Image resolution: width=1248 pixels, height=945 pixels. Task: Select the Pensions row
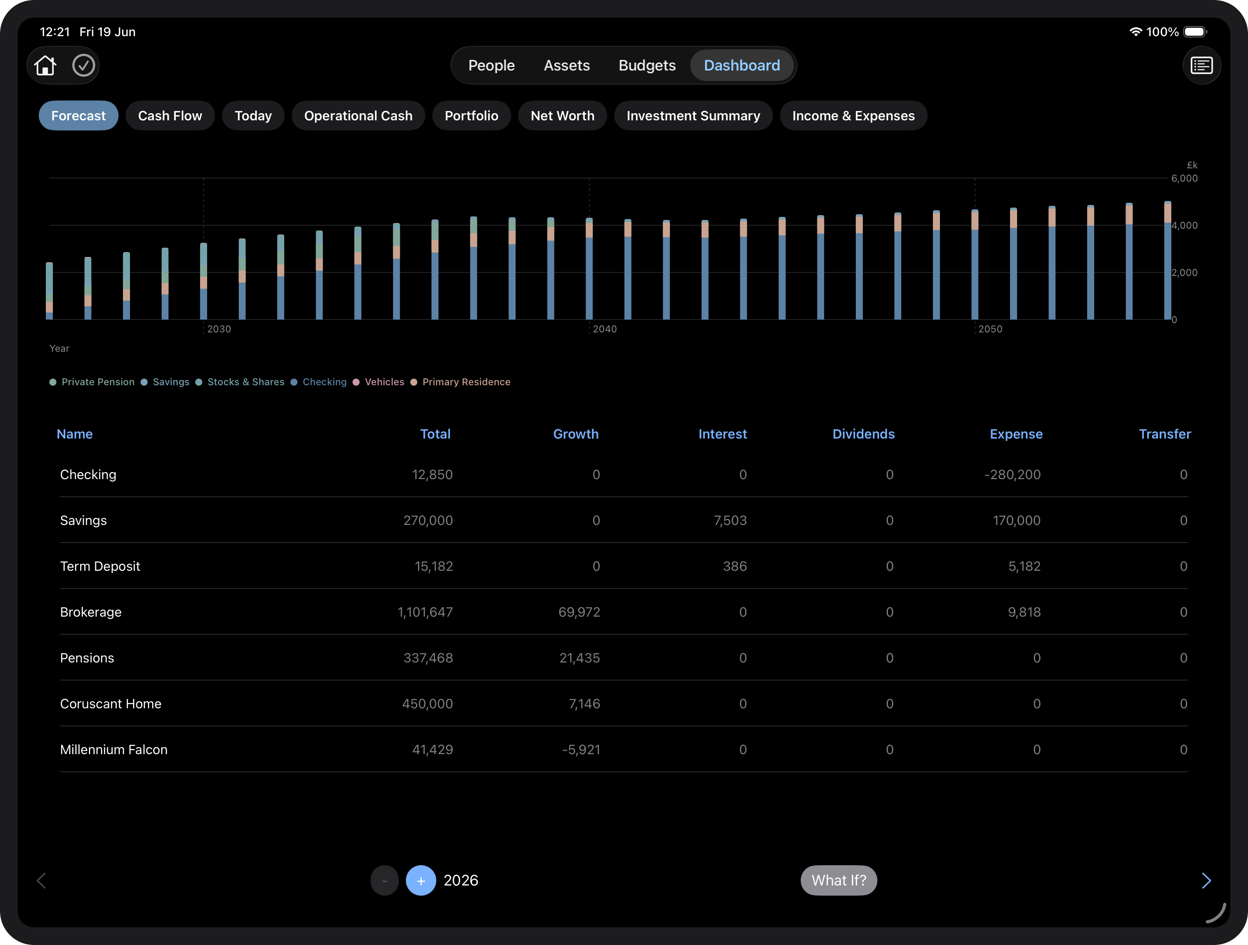[x=624, y=658]
